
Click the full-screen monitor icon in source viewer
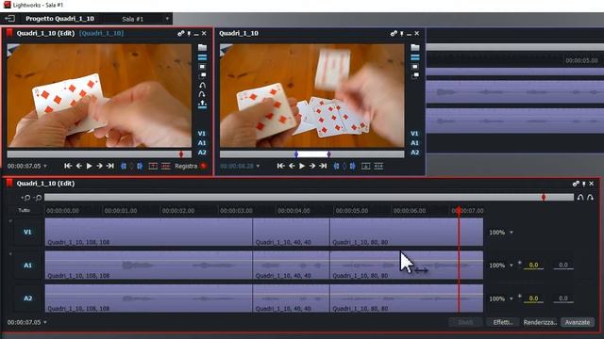coord(415,67)
